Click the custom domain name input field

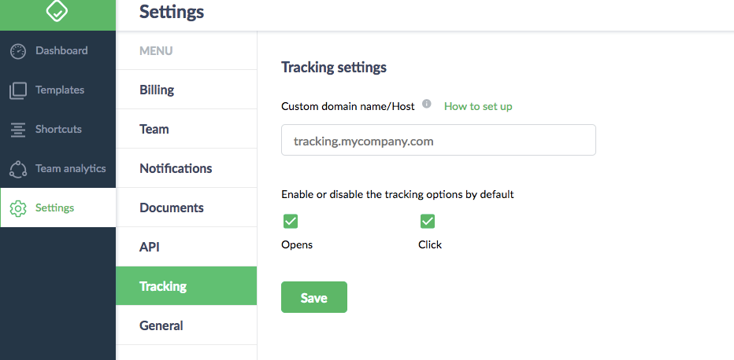pos(438,141)
